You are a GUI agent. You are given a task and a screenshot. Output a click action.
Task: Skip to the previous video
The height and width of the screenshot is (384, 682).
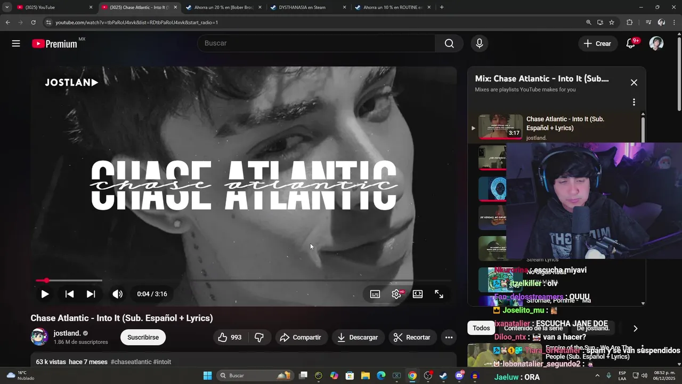pos(69,294)
